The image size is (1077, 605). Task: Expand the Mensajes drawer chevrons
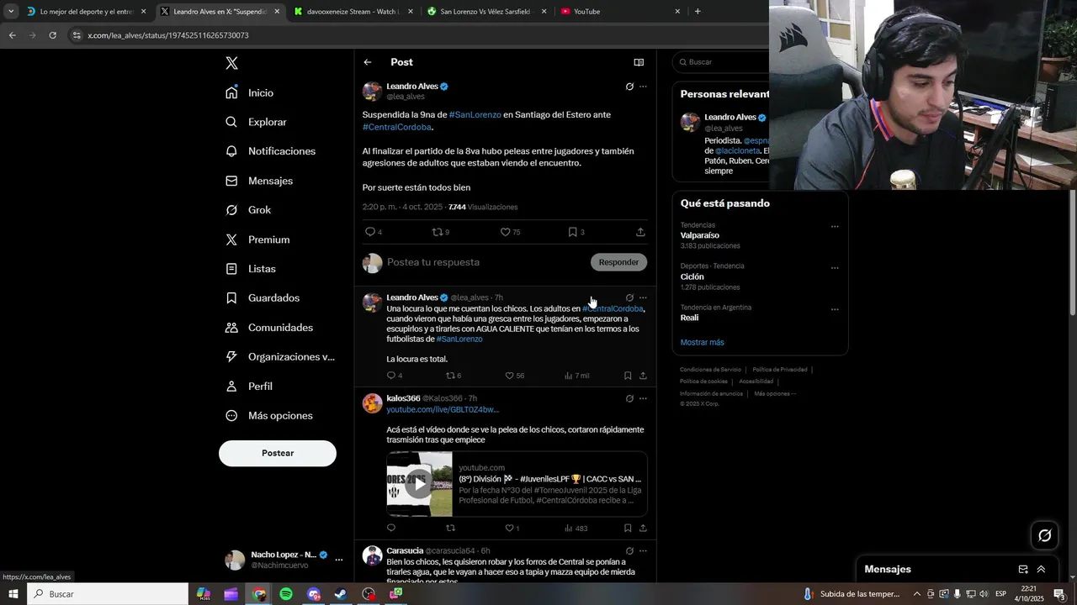click(x=1041, y=569)
